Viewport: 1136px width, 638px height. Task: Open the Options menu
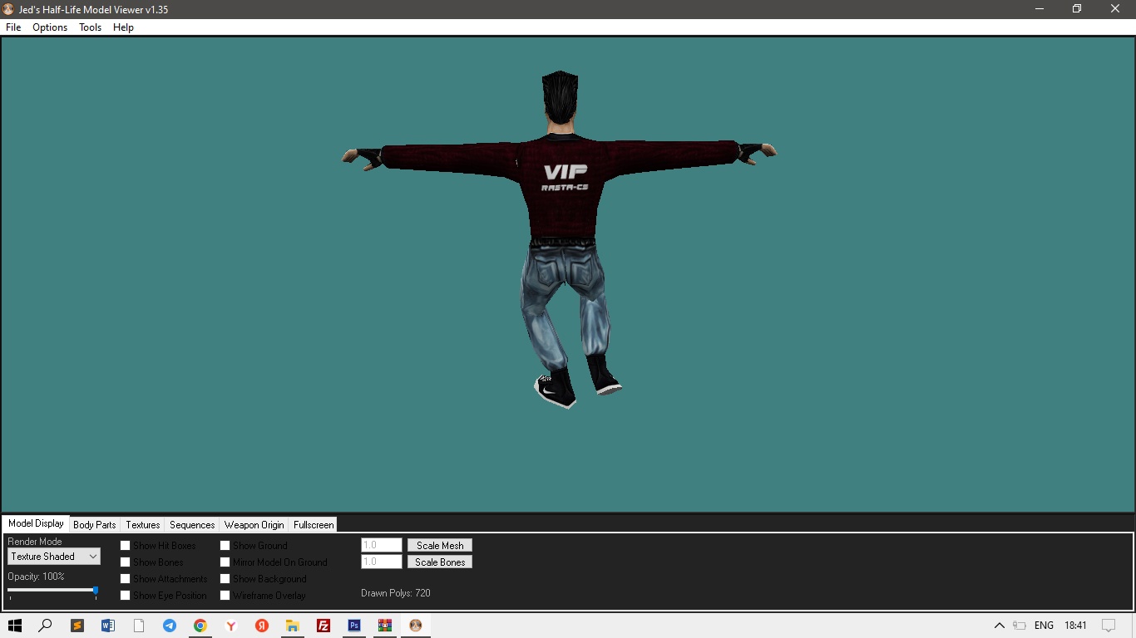(50, 27)
